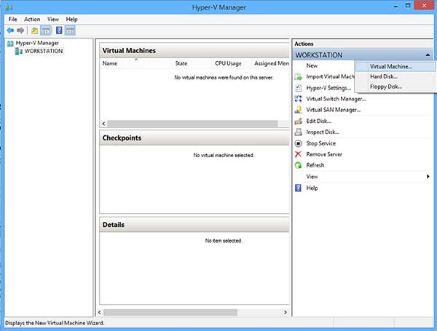Toggle the Show/Hide Console Tree toolbar icon
437x331 pixels.
[x=47, y=31]
